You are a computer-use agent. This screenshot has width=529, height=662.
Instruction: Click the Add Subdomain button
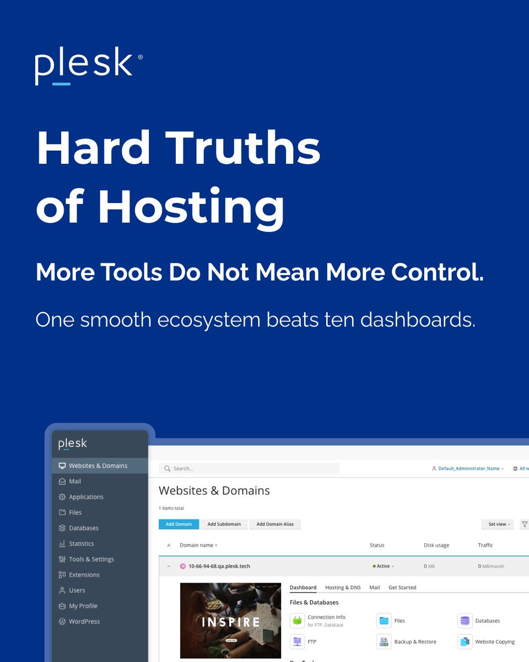tap(224, 524)
